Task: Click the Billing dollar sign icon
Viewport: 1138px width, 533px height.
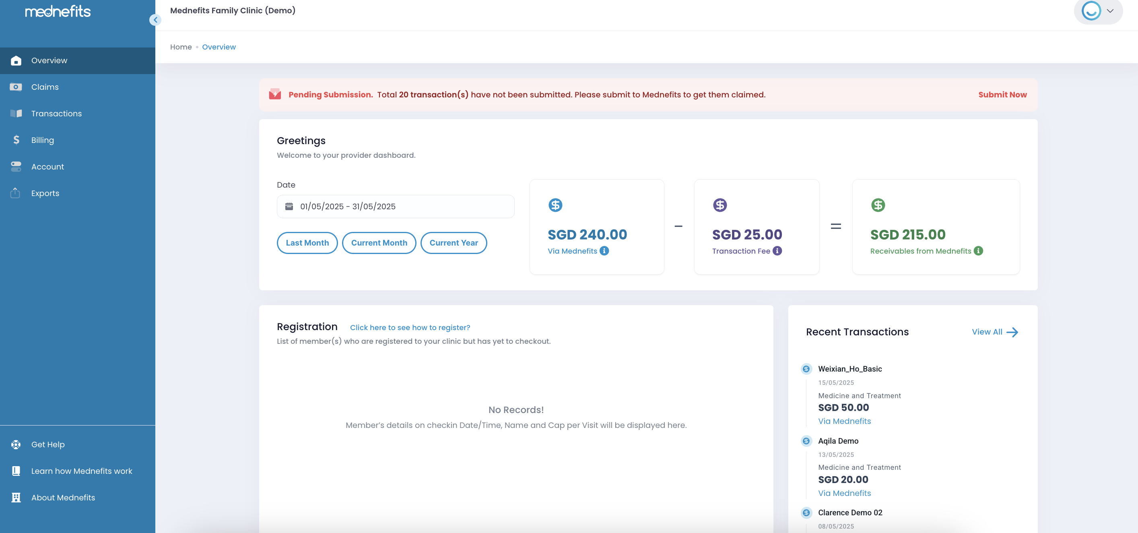Action: [16, 140]
